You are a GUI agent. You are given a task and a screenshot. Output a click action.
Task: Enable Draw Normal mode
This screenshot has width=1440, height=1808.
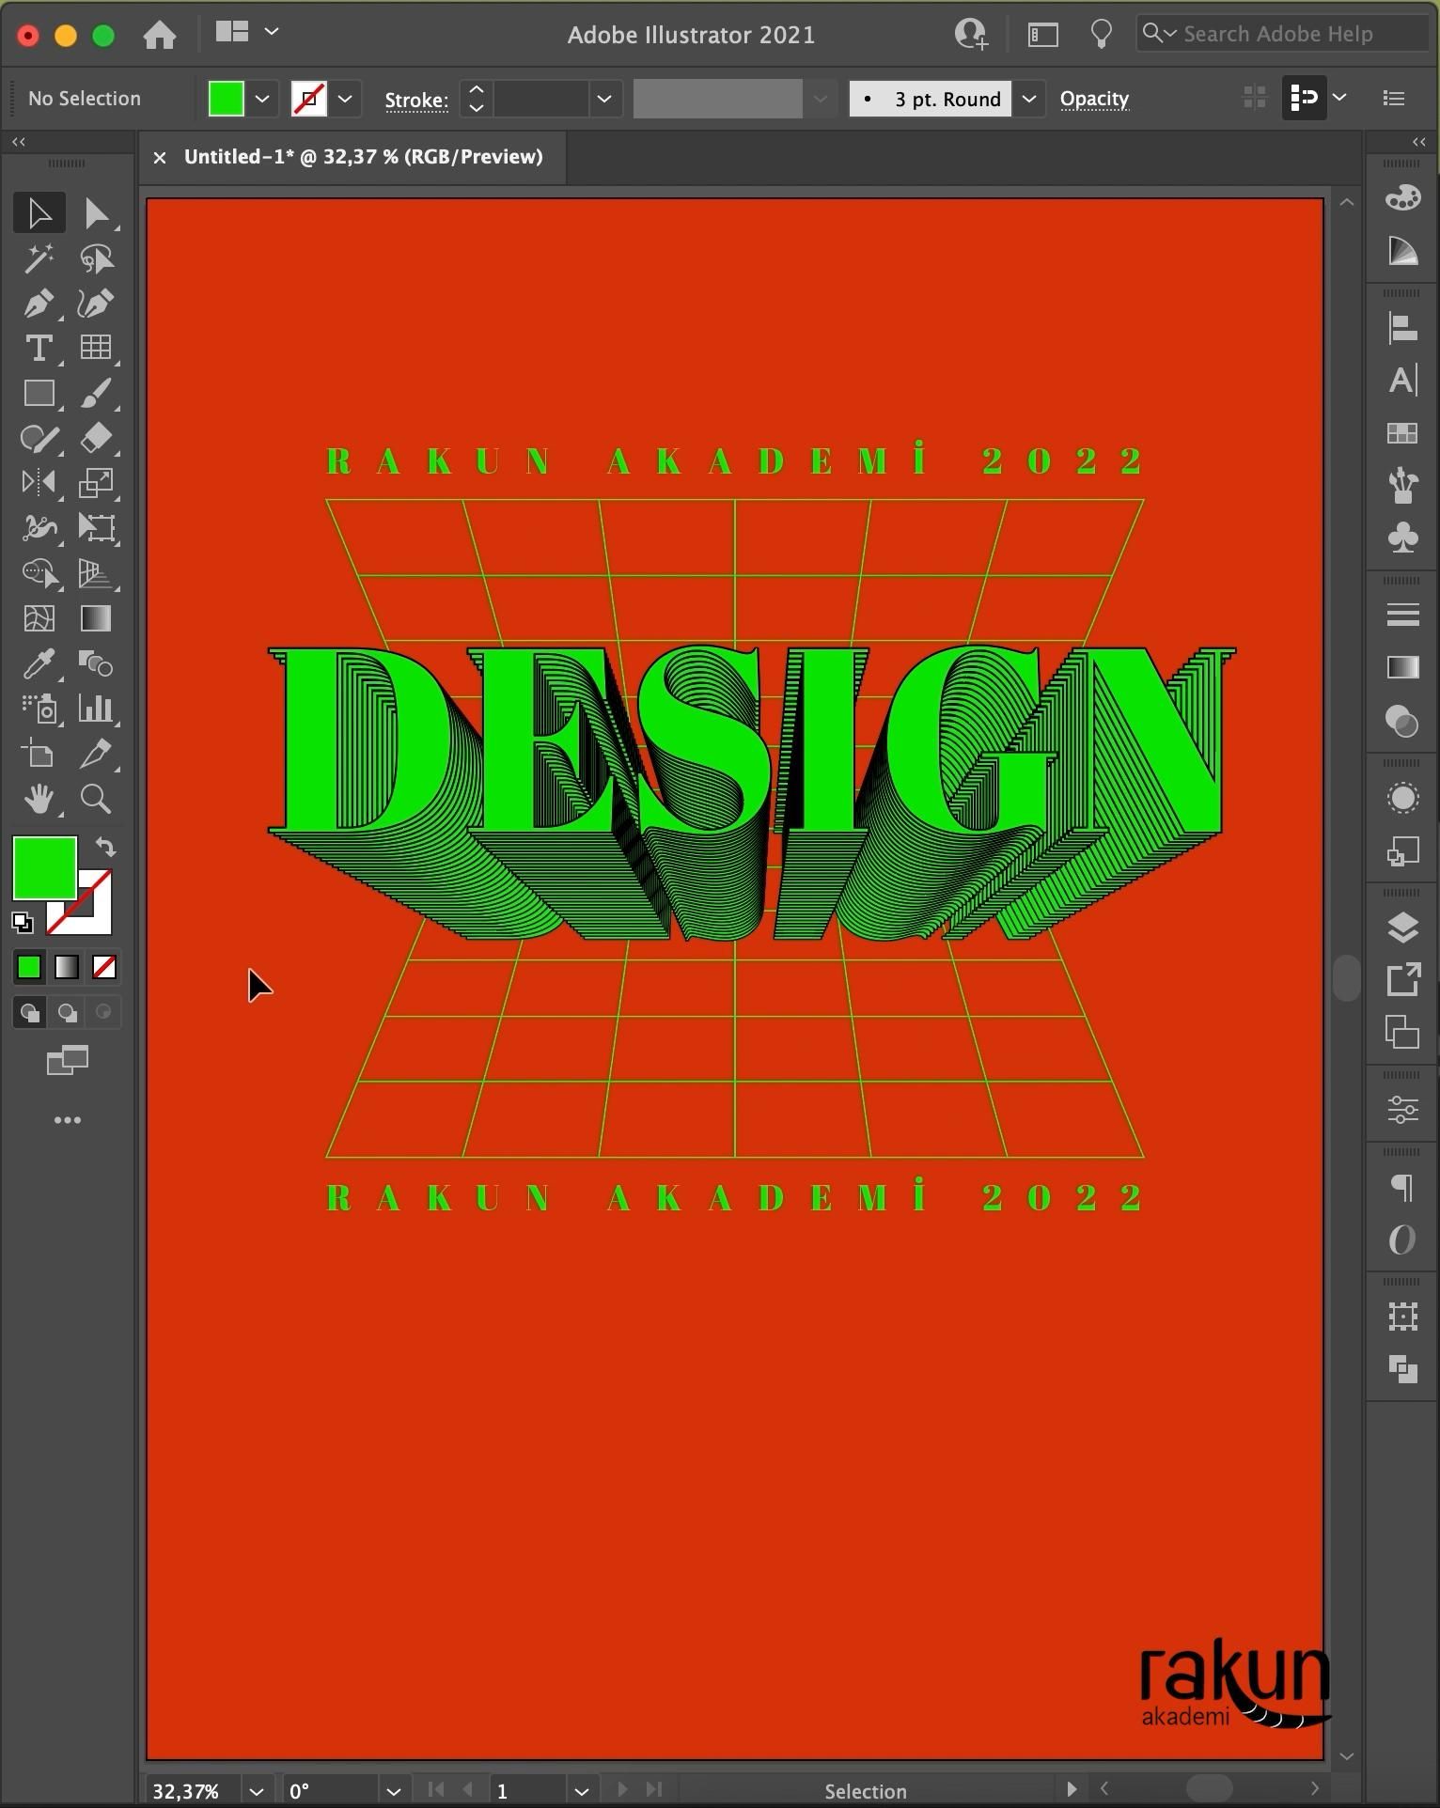[29, 1012]
